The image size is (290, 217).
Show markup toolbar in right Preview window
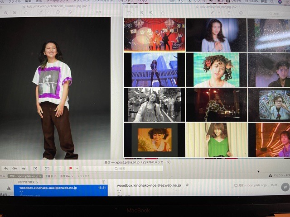pos(241,13)
